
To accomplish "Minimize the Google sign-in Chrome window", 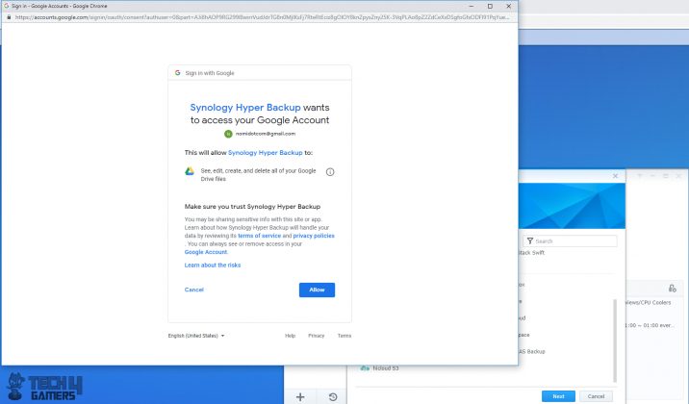I will [x=472, y=6].
